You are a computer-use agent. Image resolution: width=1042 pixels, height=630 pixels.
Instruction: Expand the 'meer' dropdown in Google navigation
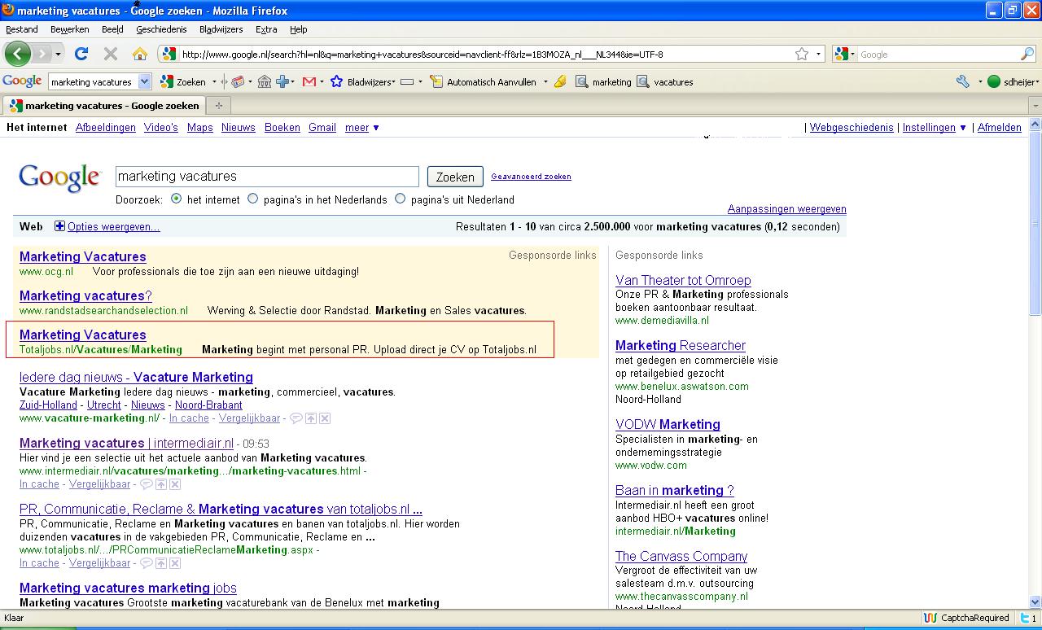click(361, 128)
